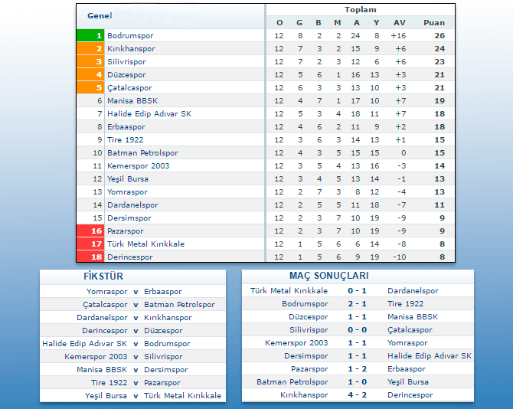Click orange rank 2 playoff badge
513x409 pixels.
point(90,49)
